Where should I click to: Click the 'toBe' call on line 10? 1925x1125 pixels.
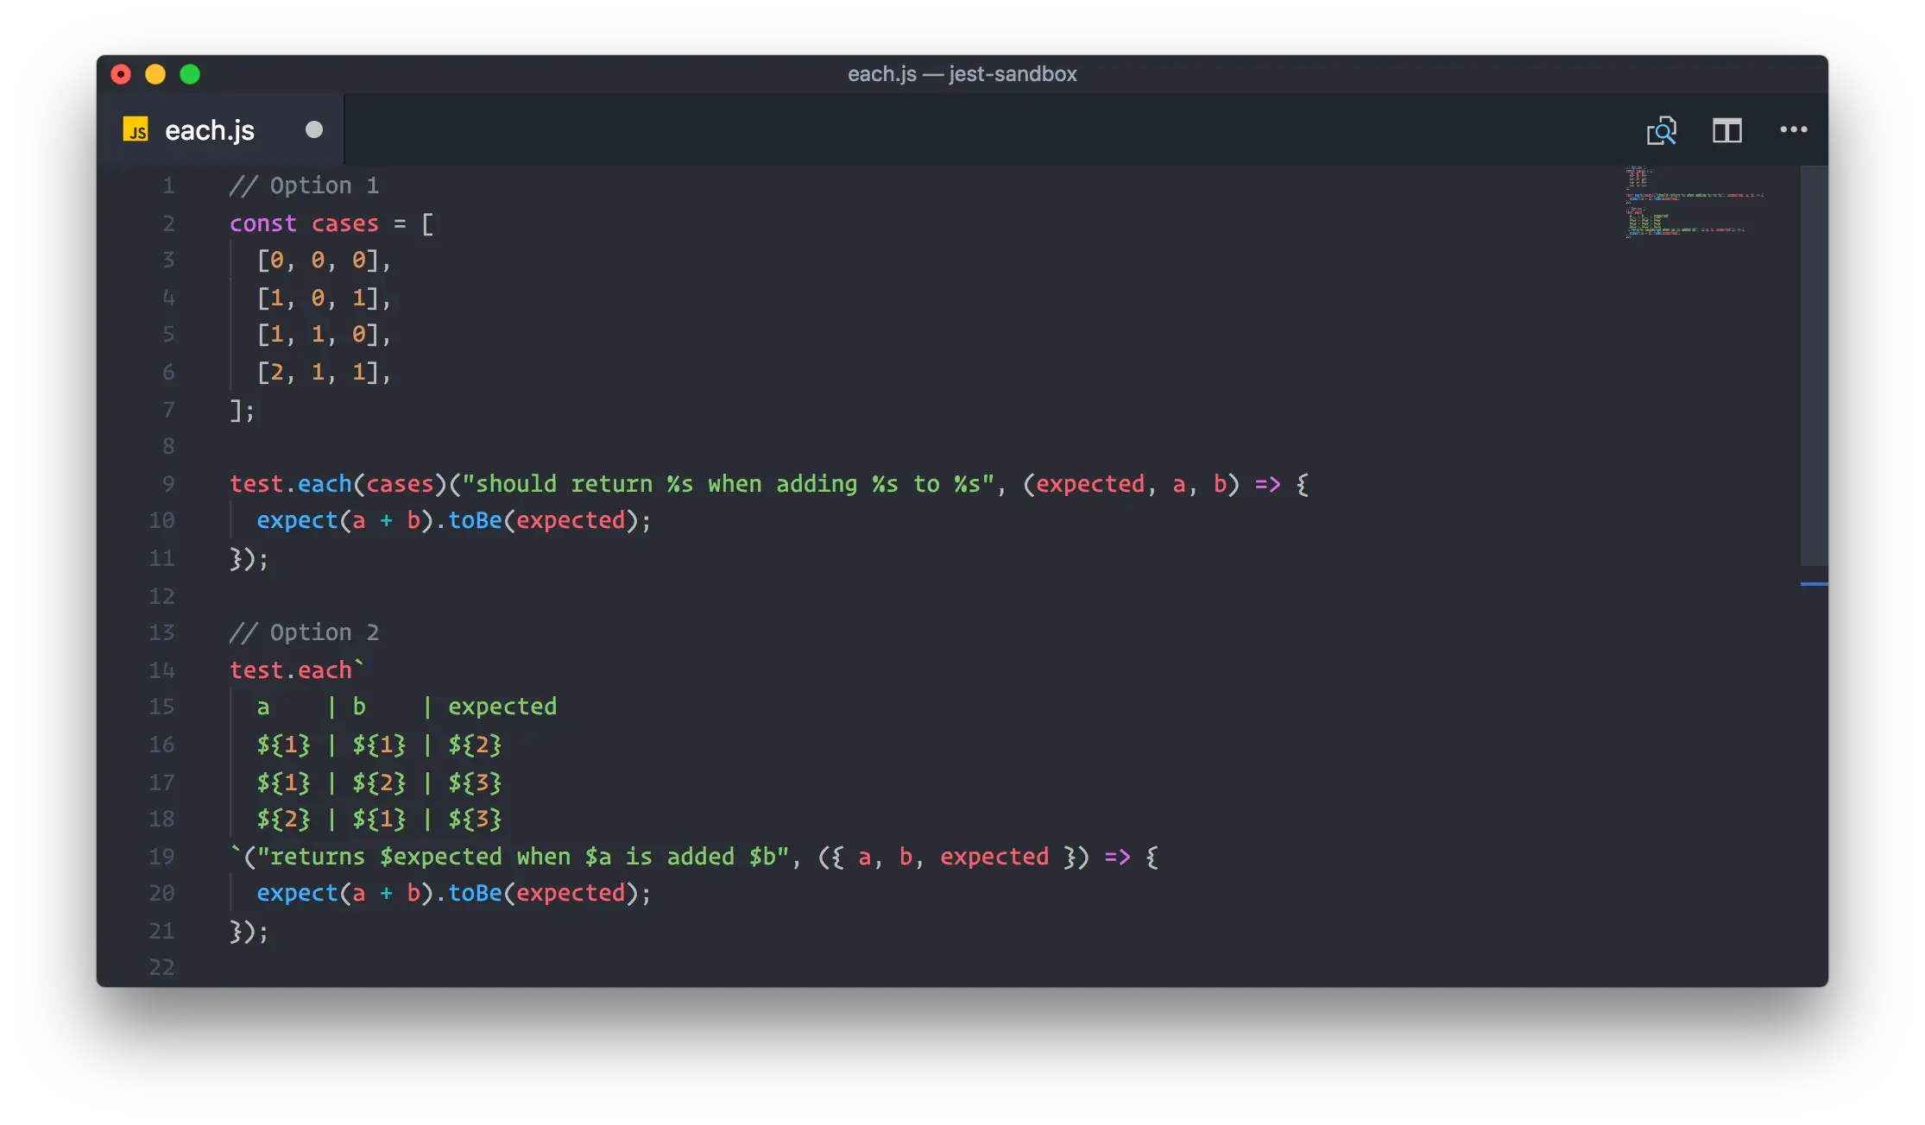[x=475, y=520]
